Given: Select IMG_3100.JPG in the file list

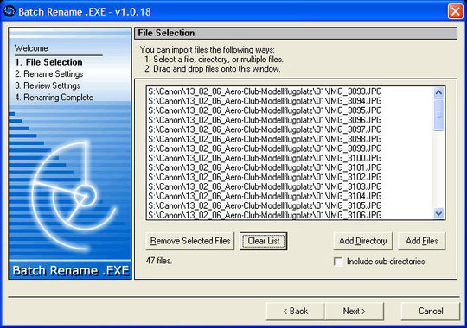Looking at the screenshot, I should pyautogui.click(x=265, y=158).
